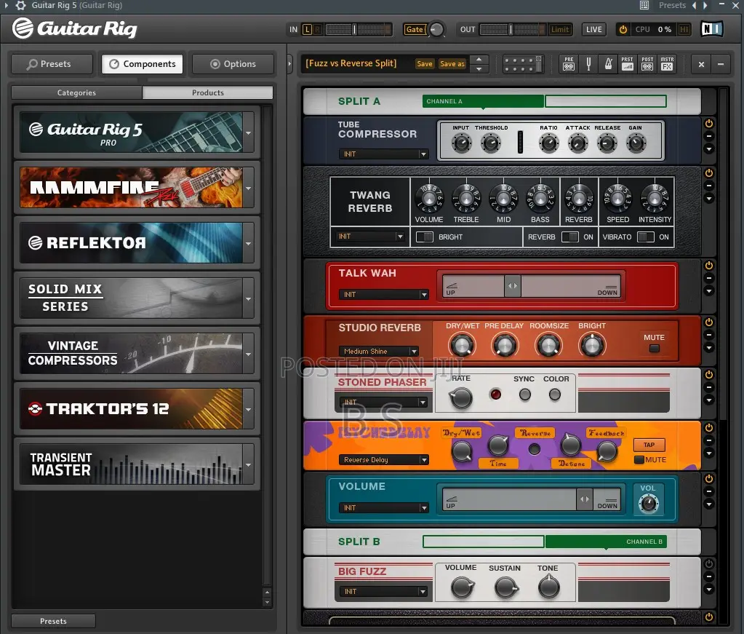Expand the Guitar Rig 5 Pro product list
This screenshot has height=634, width=744.
(248, 132)
